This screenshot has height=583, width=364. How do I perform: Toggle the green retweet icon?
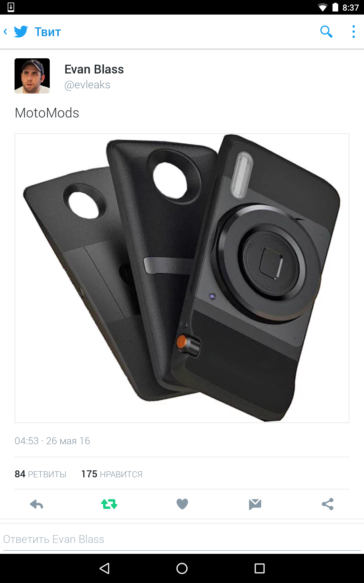pyautogui.click(x=109, y=504)
